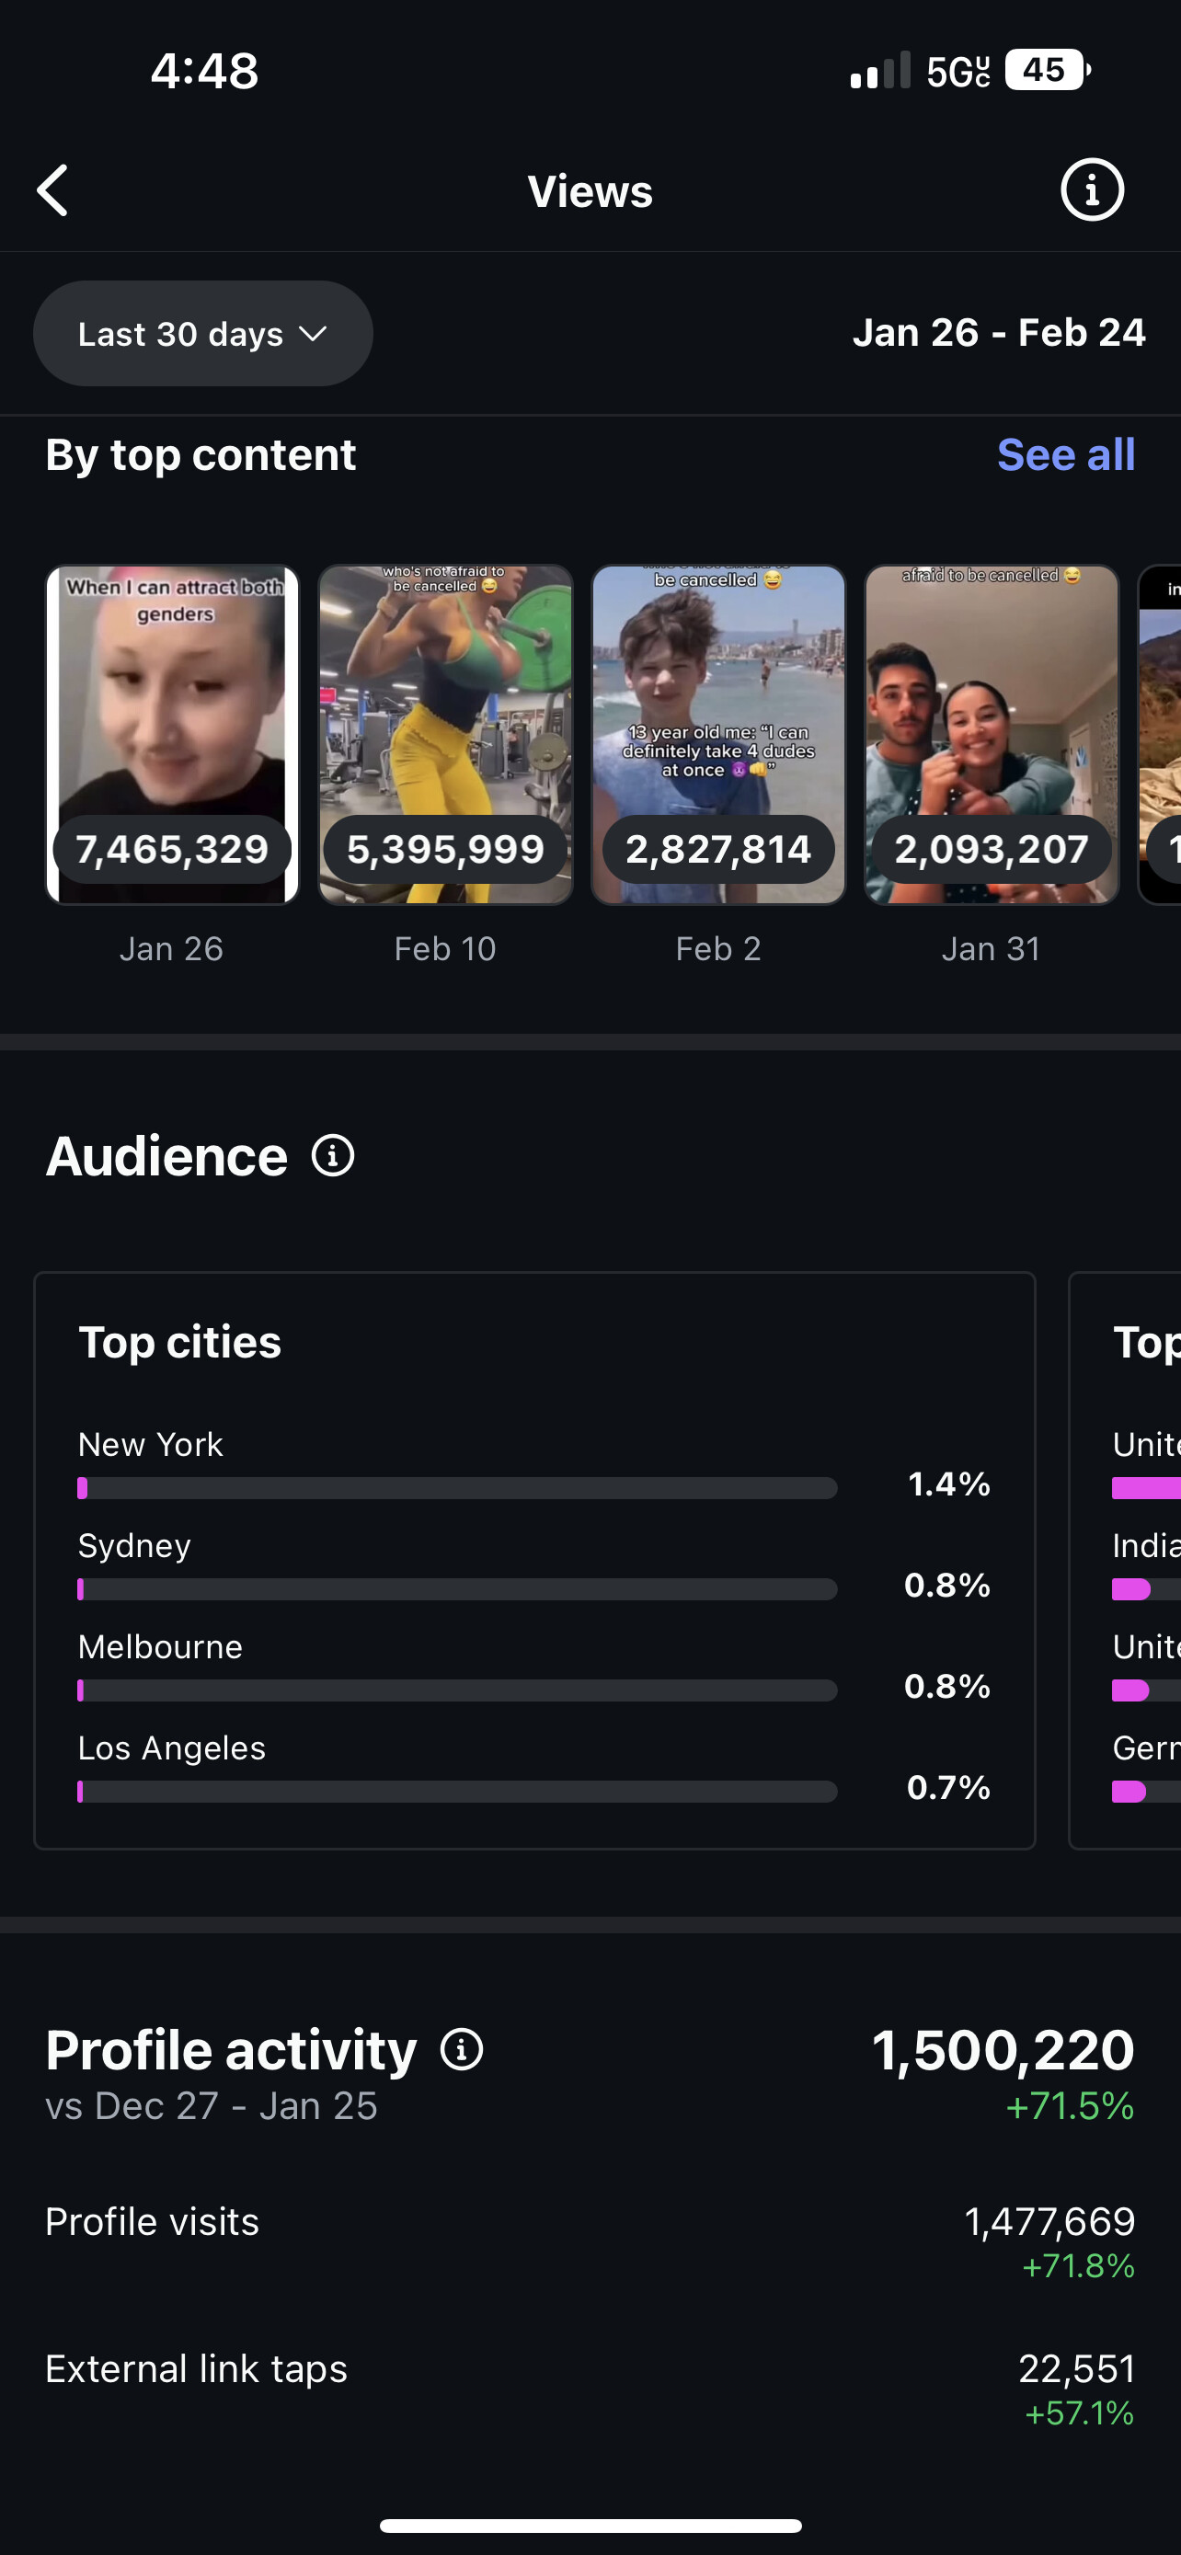Tap the Los Angeles percentage bar
Viewport: 1181px width, 2555px height.
457,1792
